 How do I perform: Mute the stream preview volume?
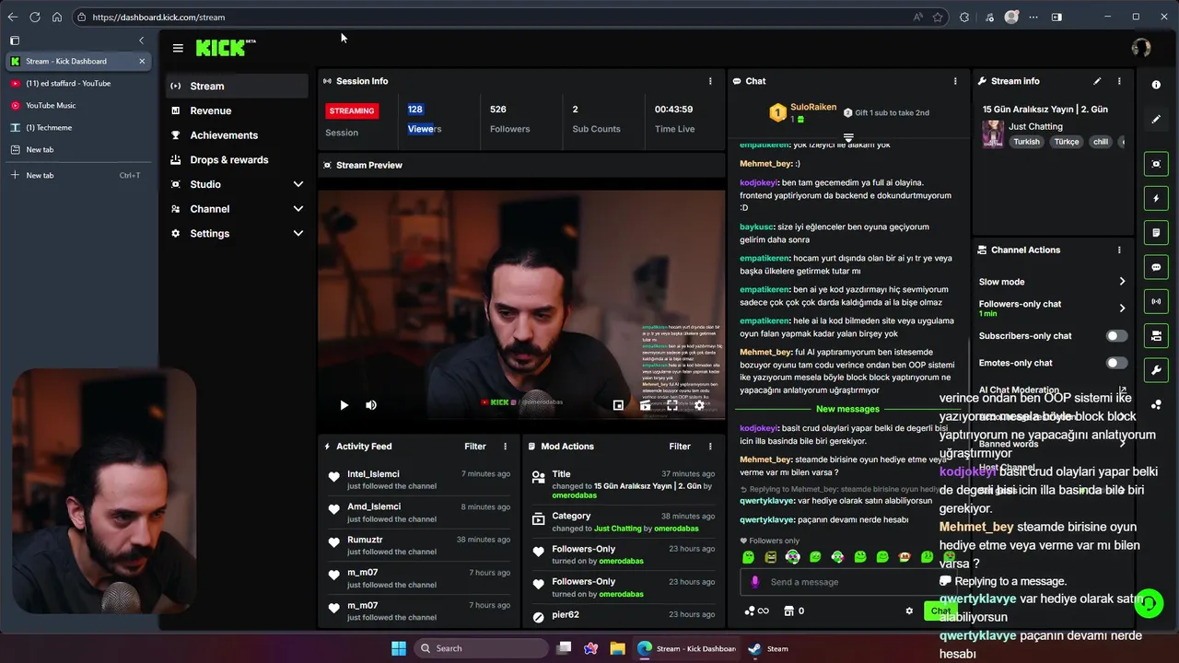click(x=371, y=405)
